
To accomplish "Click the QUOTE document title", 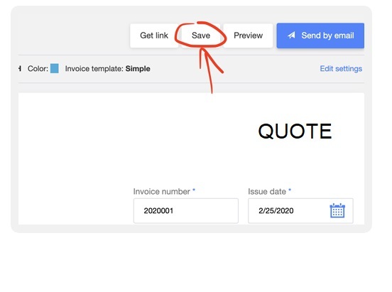I will [x=295, y=131].
